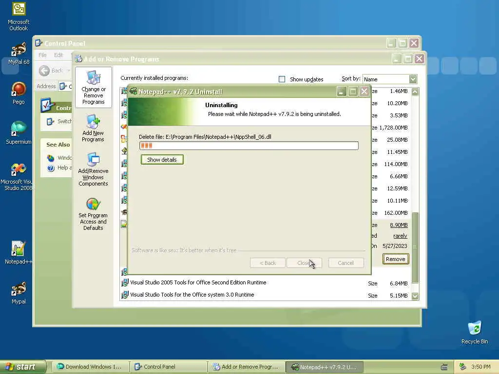Select Add New Programs
Viewport: 499px width, 374px height.
[x=93, y=128]
